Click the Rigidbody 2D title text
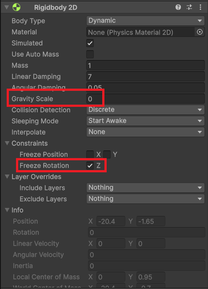Viewport: 208px width, 289px height. click(x=56, y=8)
